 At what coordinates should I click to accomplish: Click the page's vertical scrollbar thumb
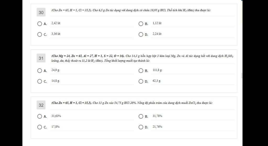pos(241,75)
